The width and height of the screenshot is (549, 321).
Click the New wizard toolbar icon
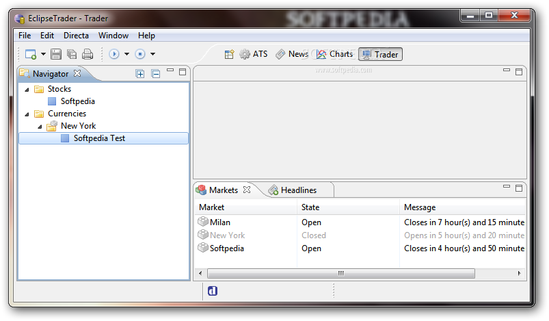pos(31,54)
